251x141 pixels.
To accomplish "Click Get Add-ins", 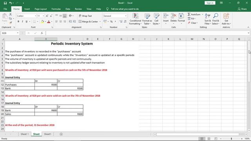I will tap(226, 19).
